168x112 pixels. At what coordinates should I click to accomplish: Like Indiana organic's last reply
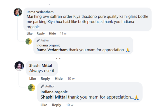(x=44, y=105)
